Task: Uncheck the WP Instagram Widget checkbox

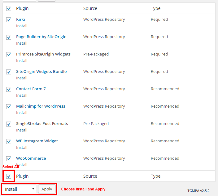Action: tap(9, 141)
